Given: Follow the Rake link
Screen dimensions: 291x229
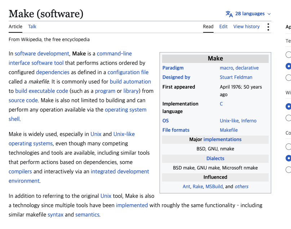Looking at the screenshot, I should point(198,187).
